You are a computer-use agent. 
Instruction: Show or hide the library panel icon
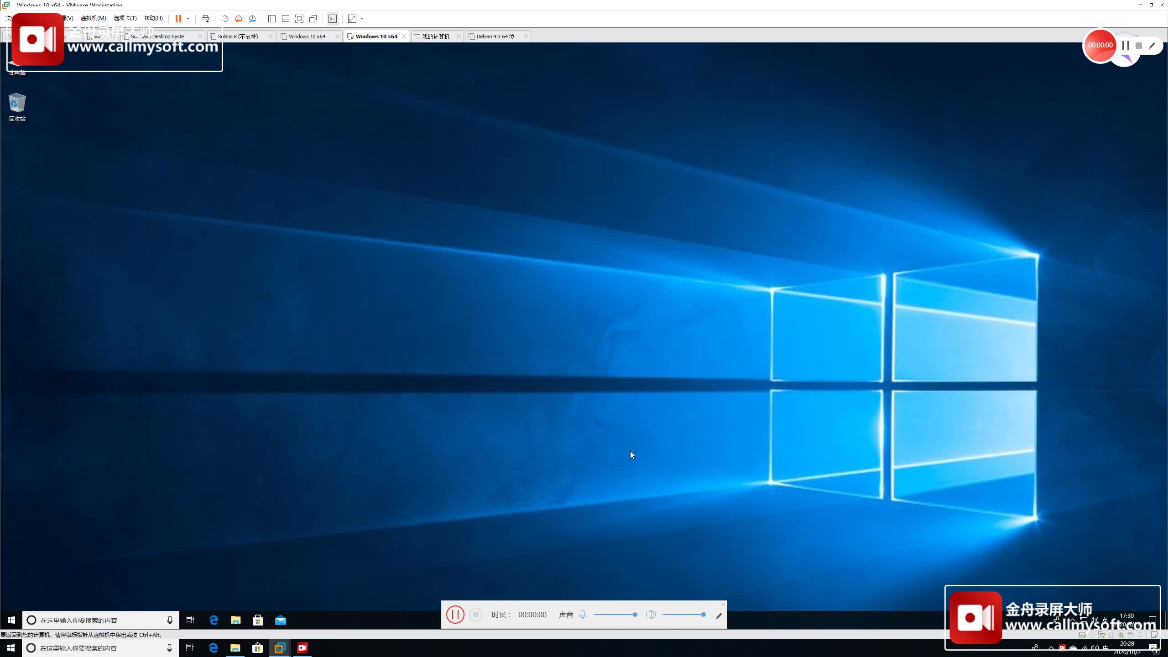tap(272, 19)
